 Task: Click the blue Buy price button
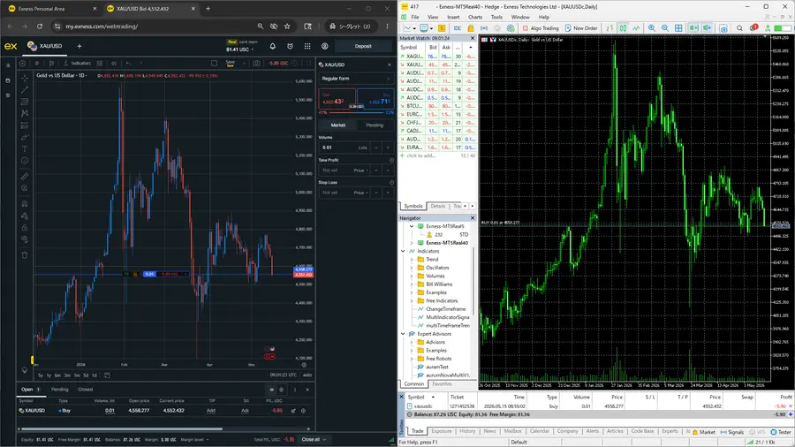[x=375, y=99]
